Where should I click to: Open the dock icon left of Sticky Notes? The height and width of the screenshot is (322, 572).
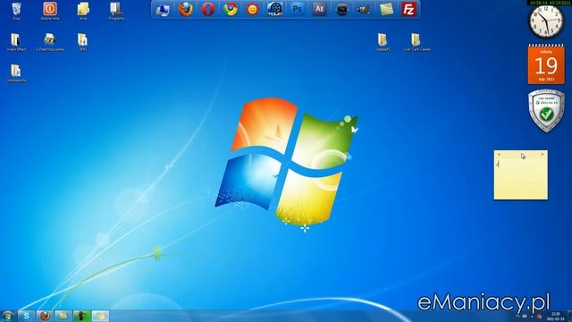pyautogui.click(x=364, y=10)
